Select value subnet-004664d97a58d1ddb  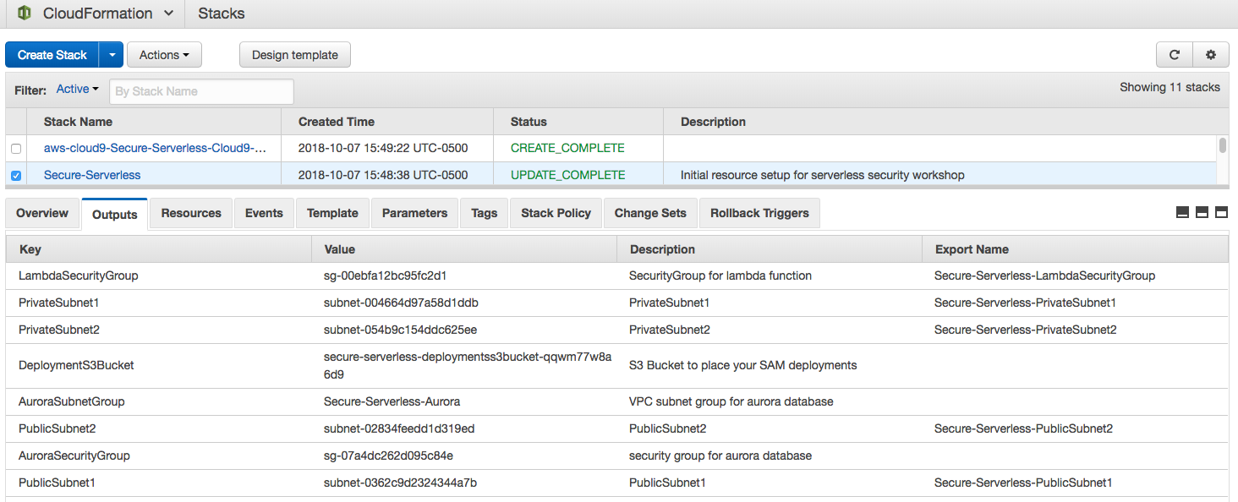click(x=402, y=303)
